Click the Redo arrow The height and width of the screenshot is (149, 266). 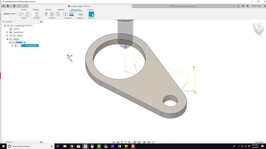25,6
